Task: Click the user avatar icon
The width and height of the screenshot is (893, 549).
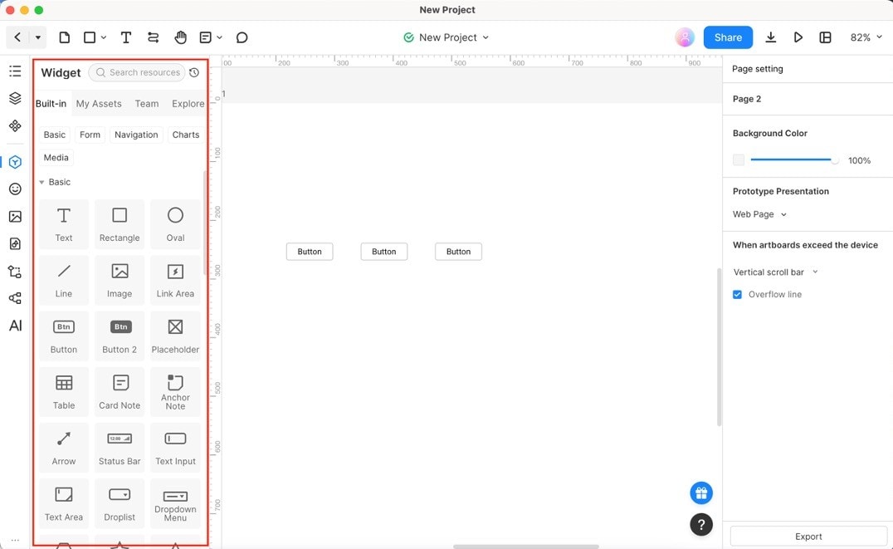Action: [x=685, y=37]
